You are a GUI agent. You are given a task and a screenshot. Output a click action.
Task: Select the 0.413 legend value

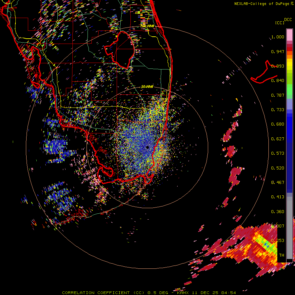[x=278, y=197]
